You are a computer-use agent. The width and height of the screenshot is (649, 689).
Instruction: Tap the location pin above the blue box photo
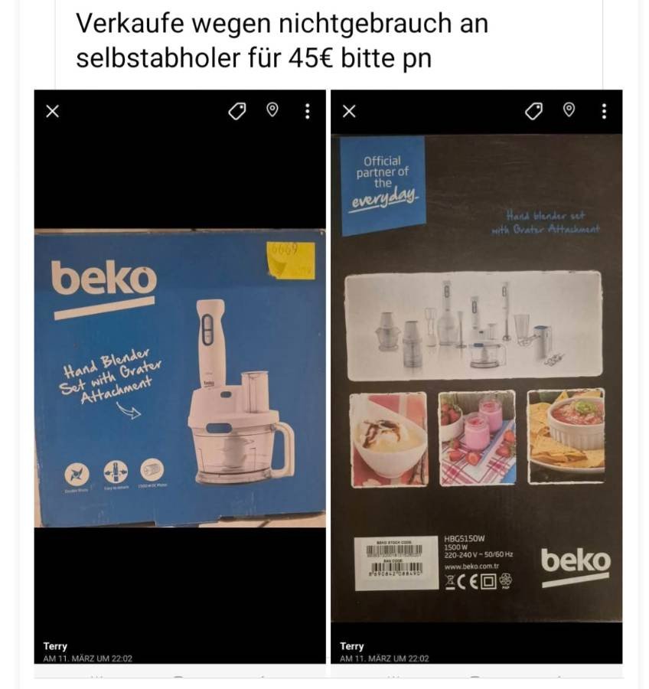tap(272, 109)
